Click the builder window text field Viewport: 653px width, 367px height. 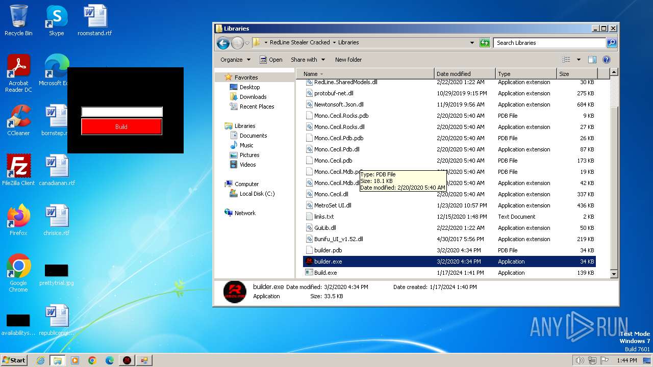pyautogui.click(x=122, y=112)
